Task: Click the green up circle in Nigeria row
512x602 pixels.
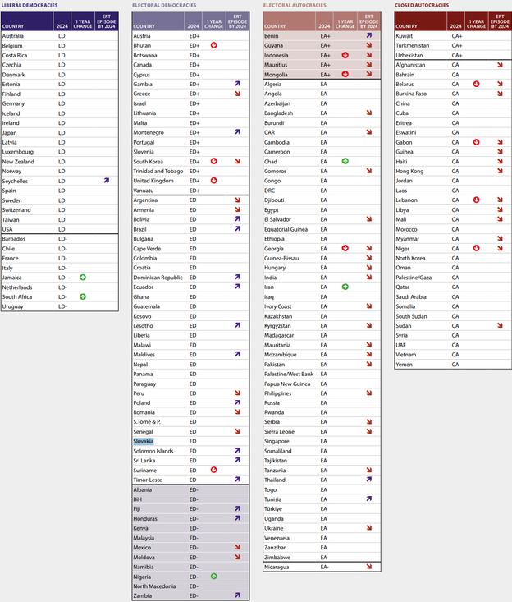Action: (x=214, y=577)
